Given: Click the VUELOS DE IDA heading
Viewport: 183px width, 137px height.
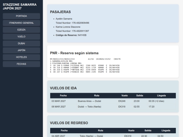Looking at the screenshot, I should click(63, 88).
